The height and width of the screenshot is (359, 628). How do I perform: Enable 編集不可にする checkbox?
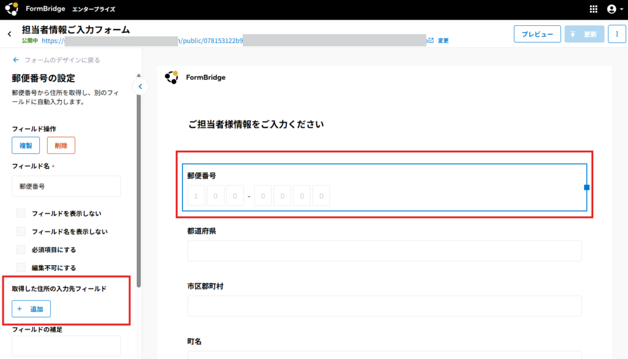pyautogui.click(x=21, y=268)
